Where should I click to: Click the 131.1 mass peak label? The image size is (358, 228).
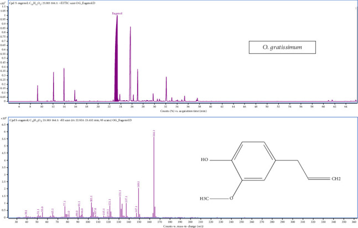coord(120,193)
